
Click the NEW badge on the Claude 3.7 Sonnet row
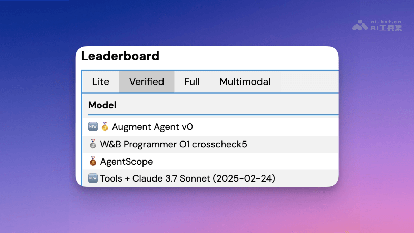92,178
